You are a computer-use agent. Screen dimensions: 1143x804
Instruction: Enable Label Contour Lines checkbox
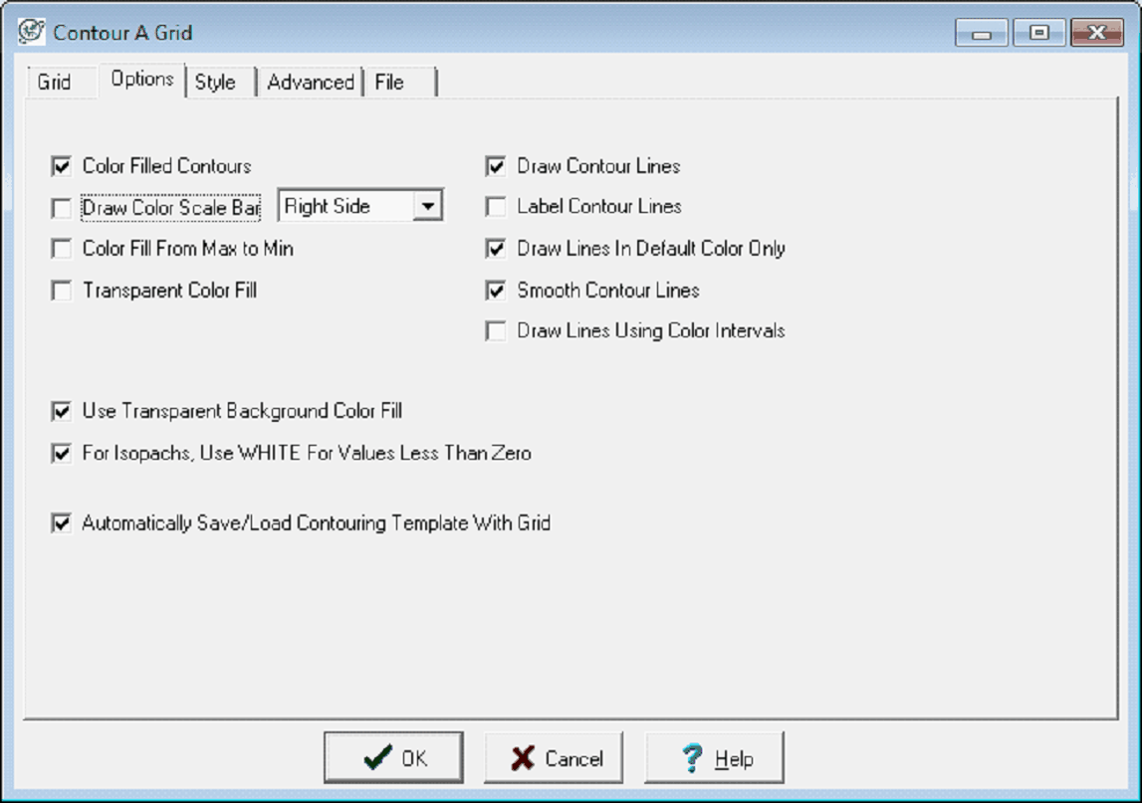click(496, 207)
